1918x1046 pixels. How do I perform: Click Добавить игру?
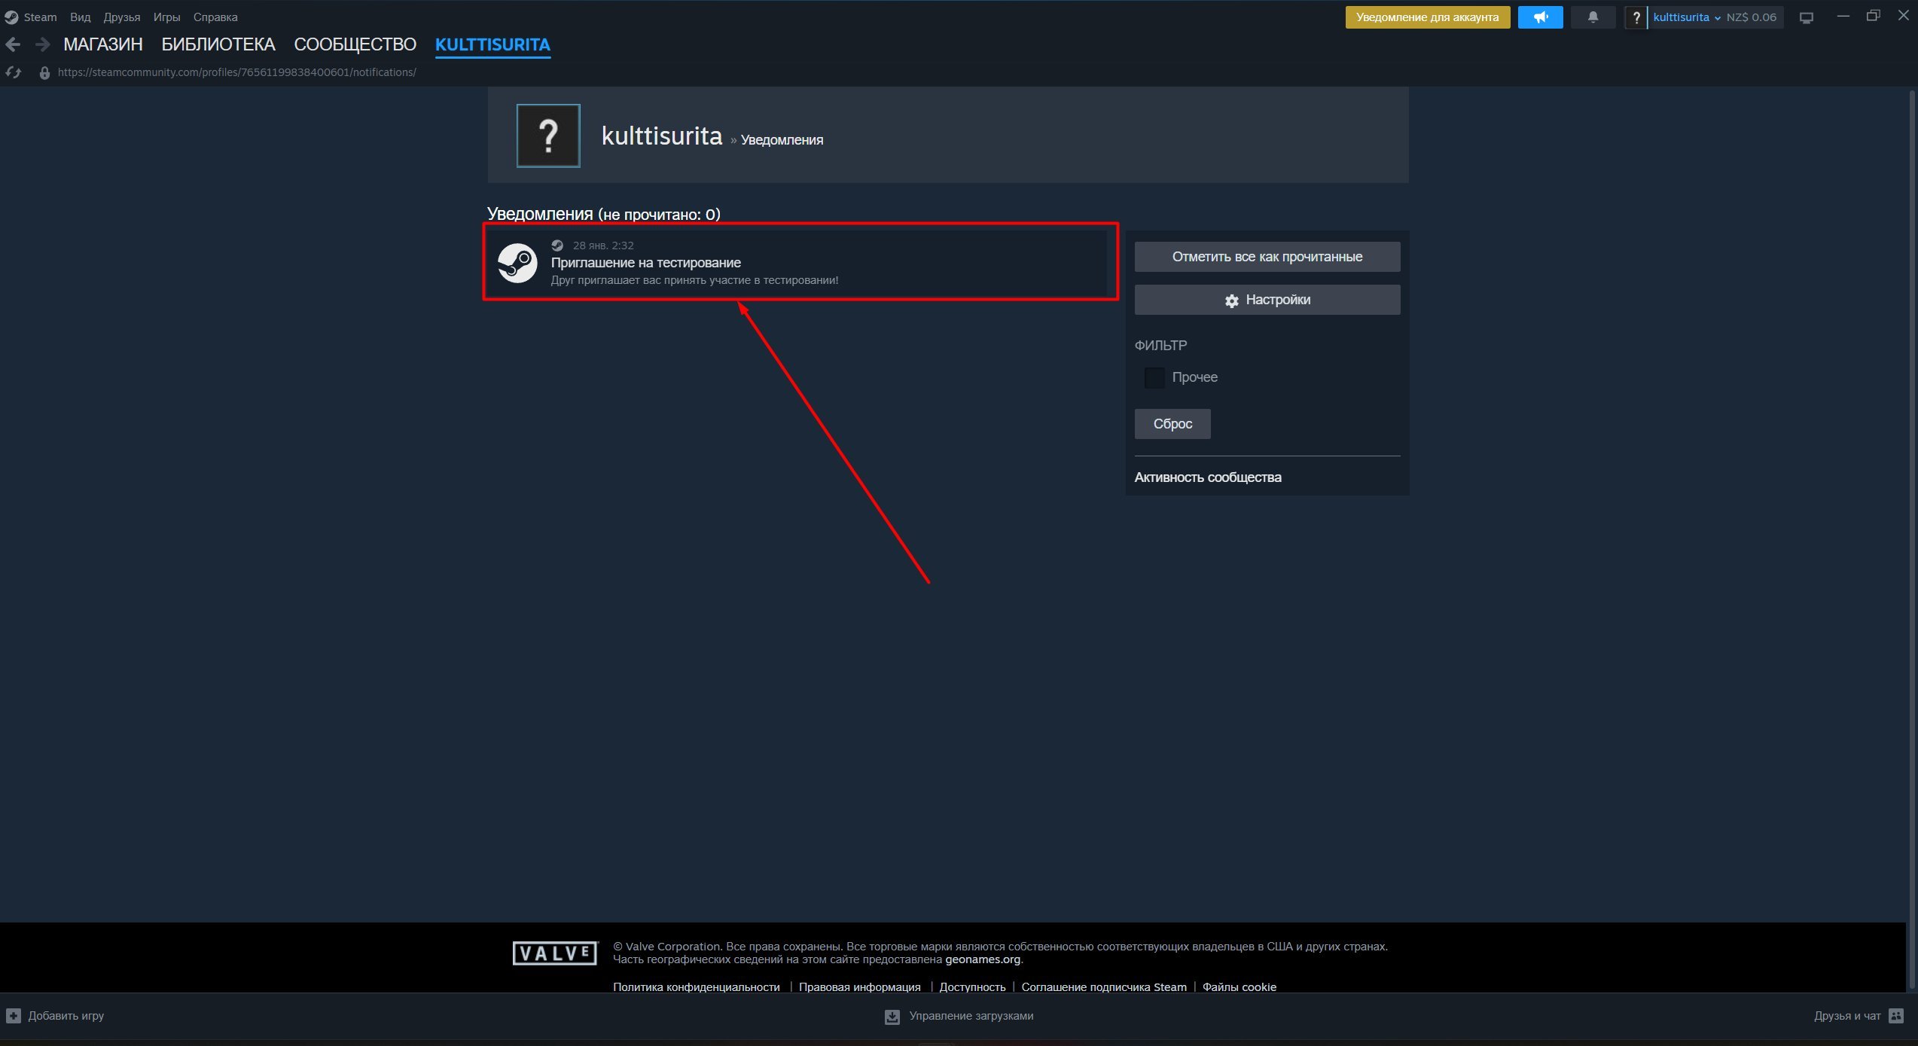point(66,1016)
